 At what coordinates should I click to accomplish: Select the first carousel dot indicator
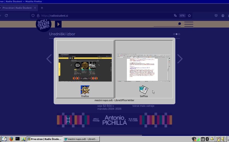click(x=174, y=34)
